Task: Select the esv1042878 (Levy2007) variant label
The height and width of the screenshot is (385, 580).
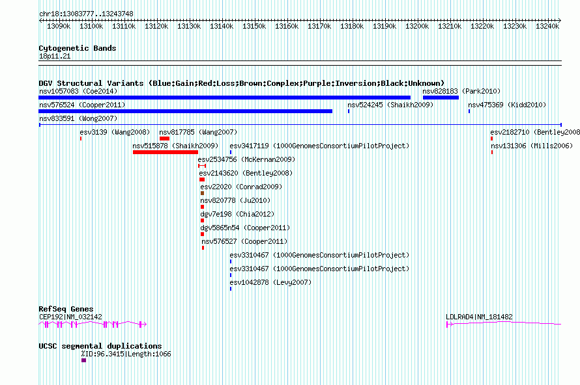Action: point(270,282)
